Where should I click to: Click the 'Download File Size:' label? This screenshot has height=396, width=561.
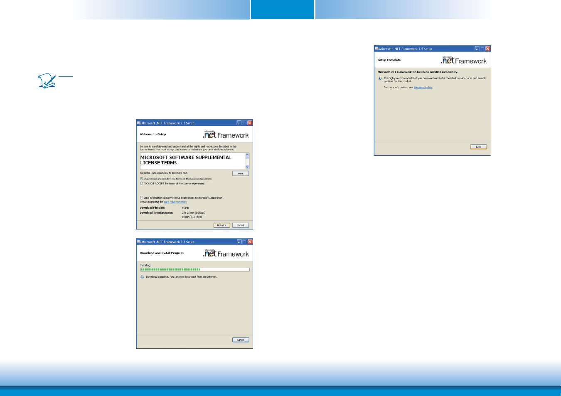[152, 208]
